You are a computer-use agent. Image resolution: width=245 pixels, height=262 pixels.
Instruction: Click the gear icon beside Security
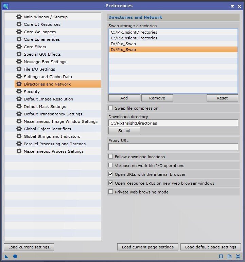[19, 91]
